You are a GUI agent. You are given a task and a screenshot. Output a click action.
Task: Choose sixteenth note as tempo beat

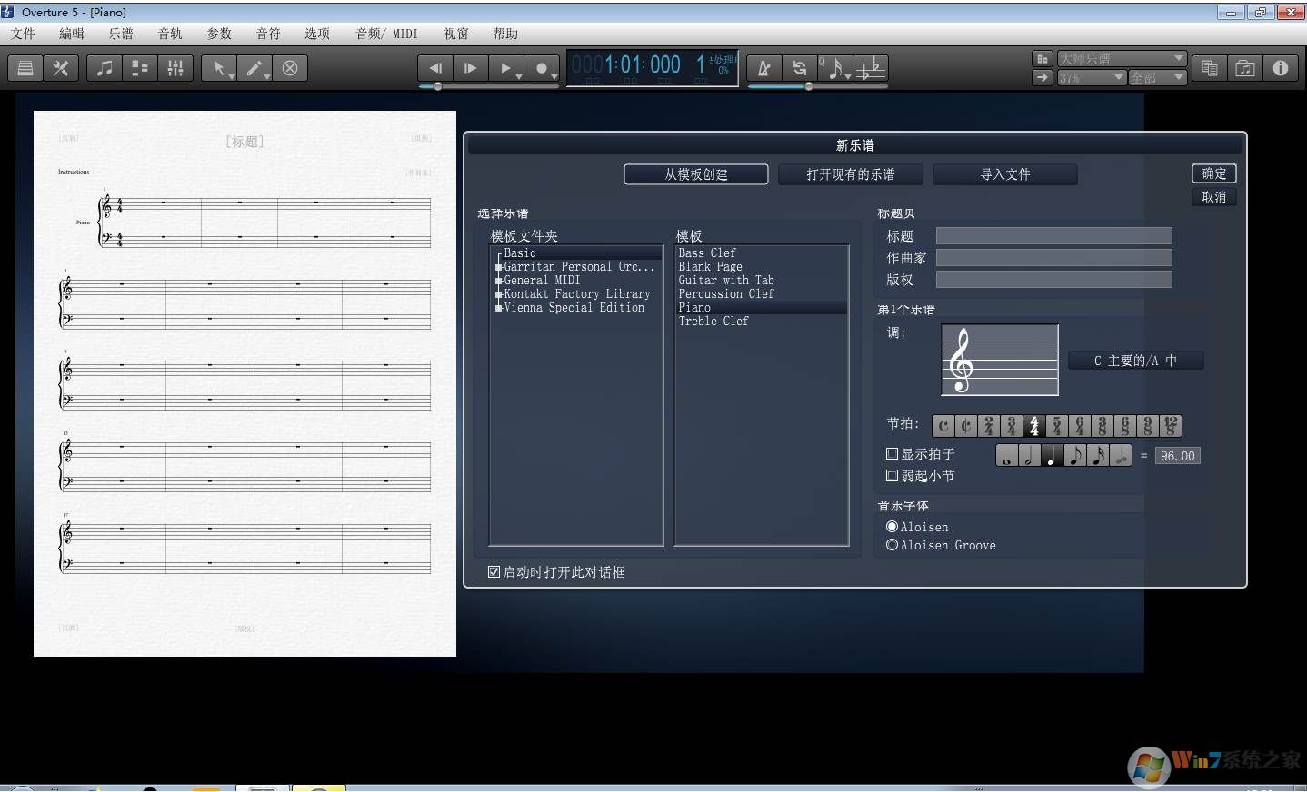coord(1098,456)
